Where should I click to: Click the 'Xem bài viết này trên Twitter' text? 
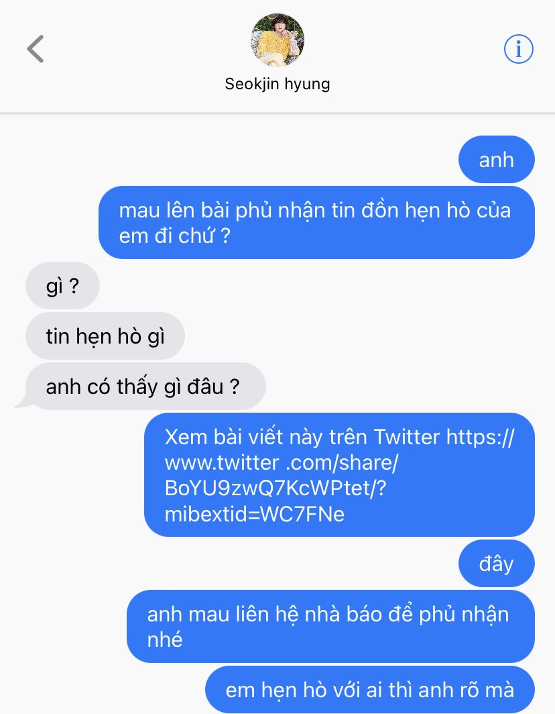point(302,437)
